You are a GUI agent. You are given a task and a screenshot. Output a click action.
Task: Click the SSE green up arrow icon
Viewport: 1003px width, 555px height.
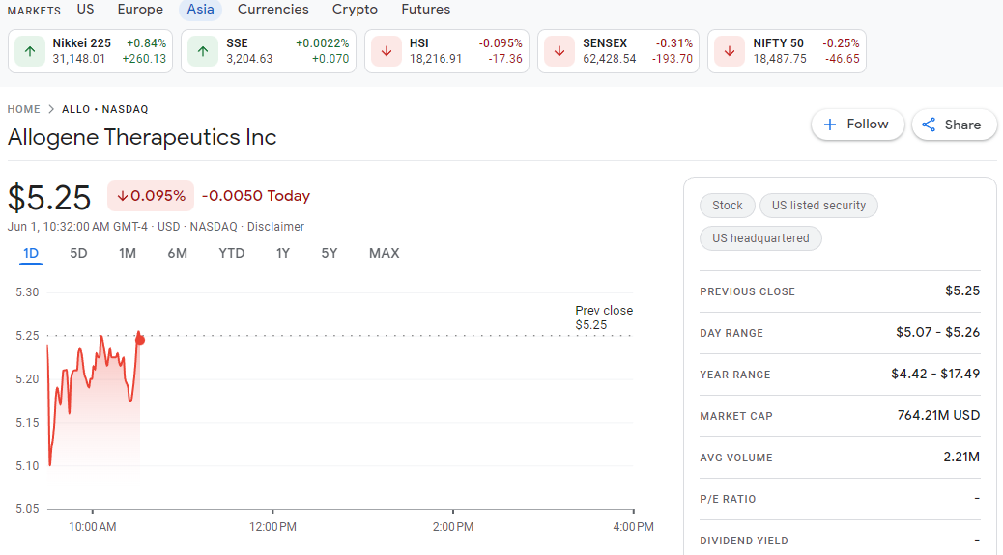click(x=203, y=51)
